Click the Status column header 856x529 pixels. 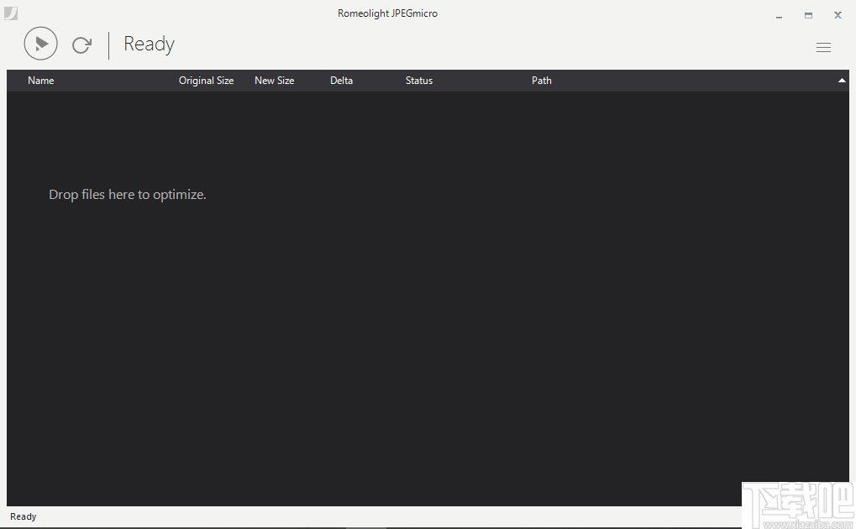point(418,81)
